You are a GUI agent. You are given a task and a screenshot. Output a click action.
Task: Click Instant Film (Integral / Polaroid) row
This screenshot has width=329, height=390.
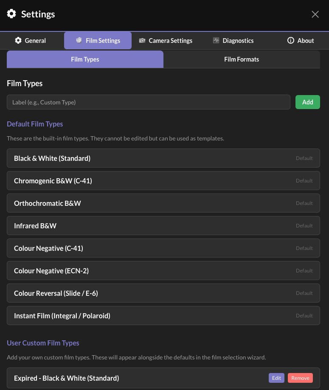pos(163,316)
